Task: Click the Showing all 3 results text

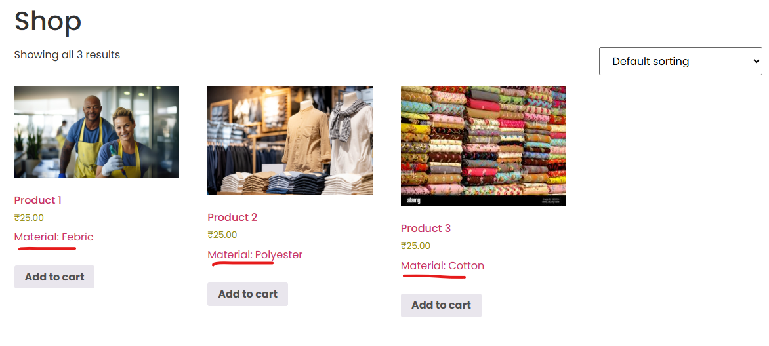Action: [67, 55]
